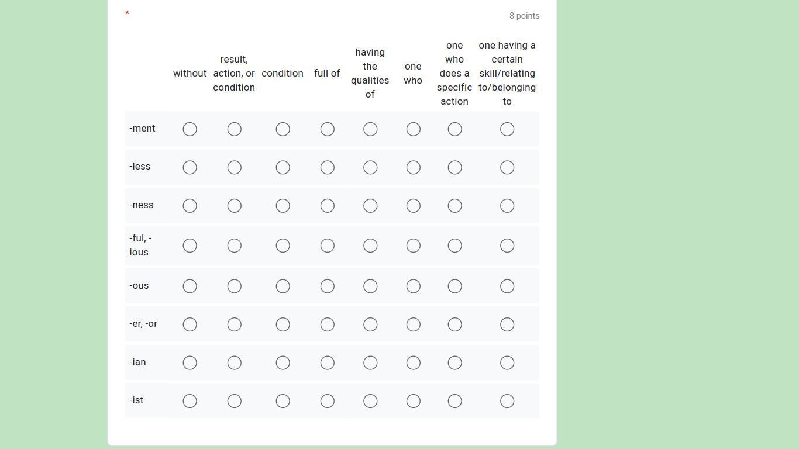The image size is (799, 449).
Task: Choose 'condition' for the -ness suffix
Action: (x=283, y=206)
